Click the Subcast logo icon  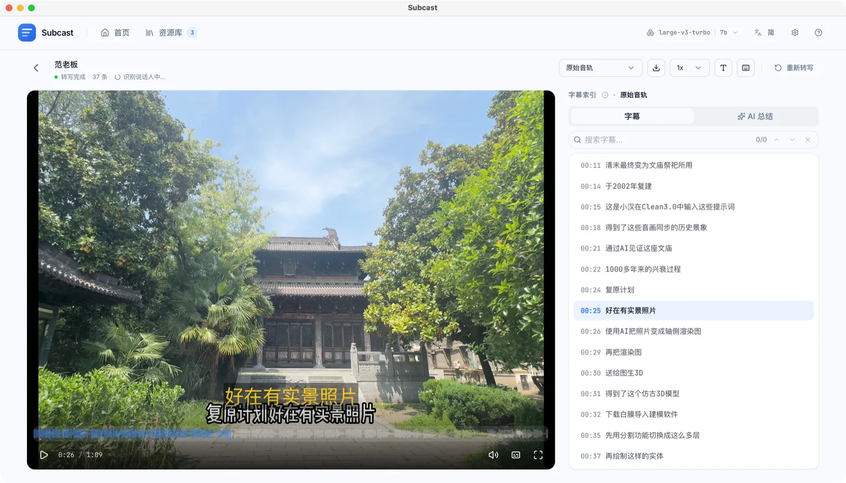pyautogui.click(x=26, y=32)
